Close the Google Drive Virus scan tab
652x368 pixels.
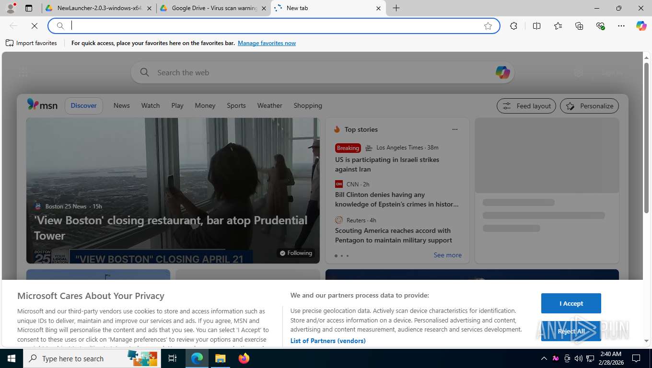(264, 8)
